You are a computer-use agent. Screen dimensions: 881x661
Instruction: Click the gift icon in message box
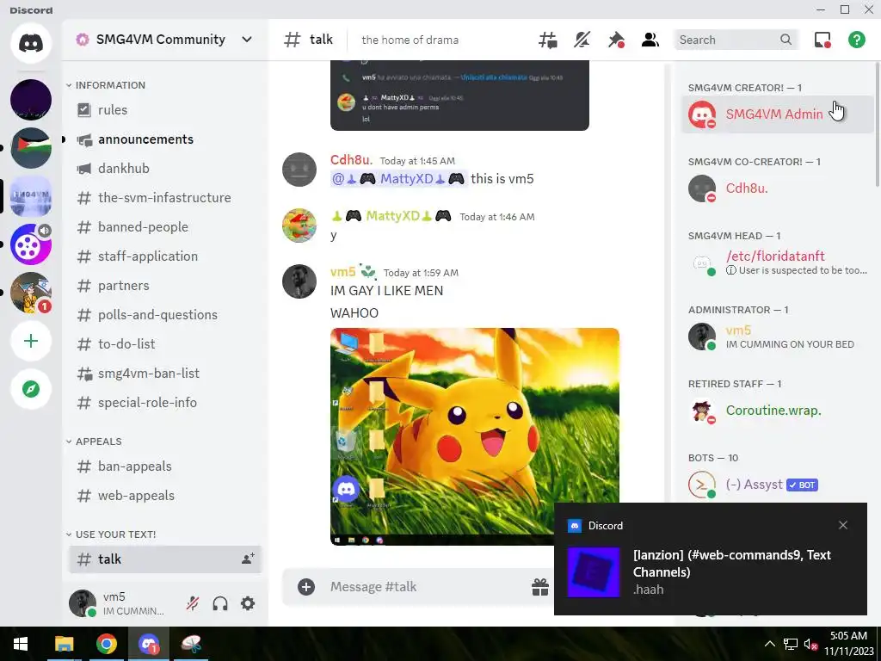(x=540, y=587)
